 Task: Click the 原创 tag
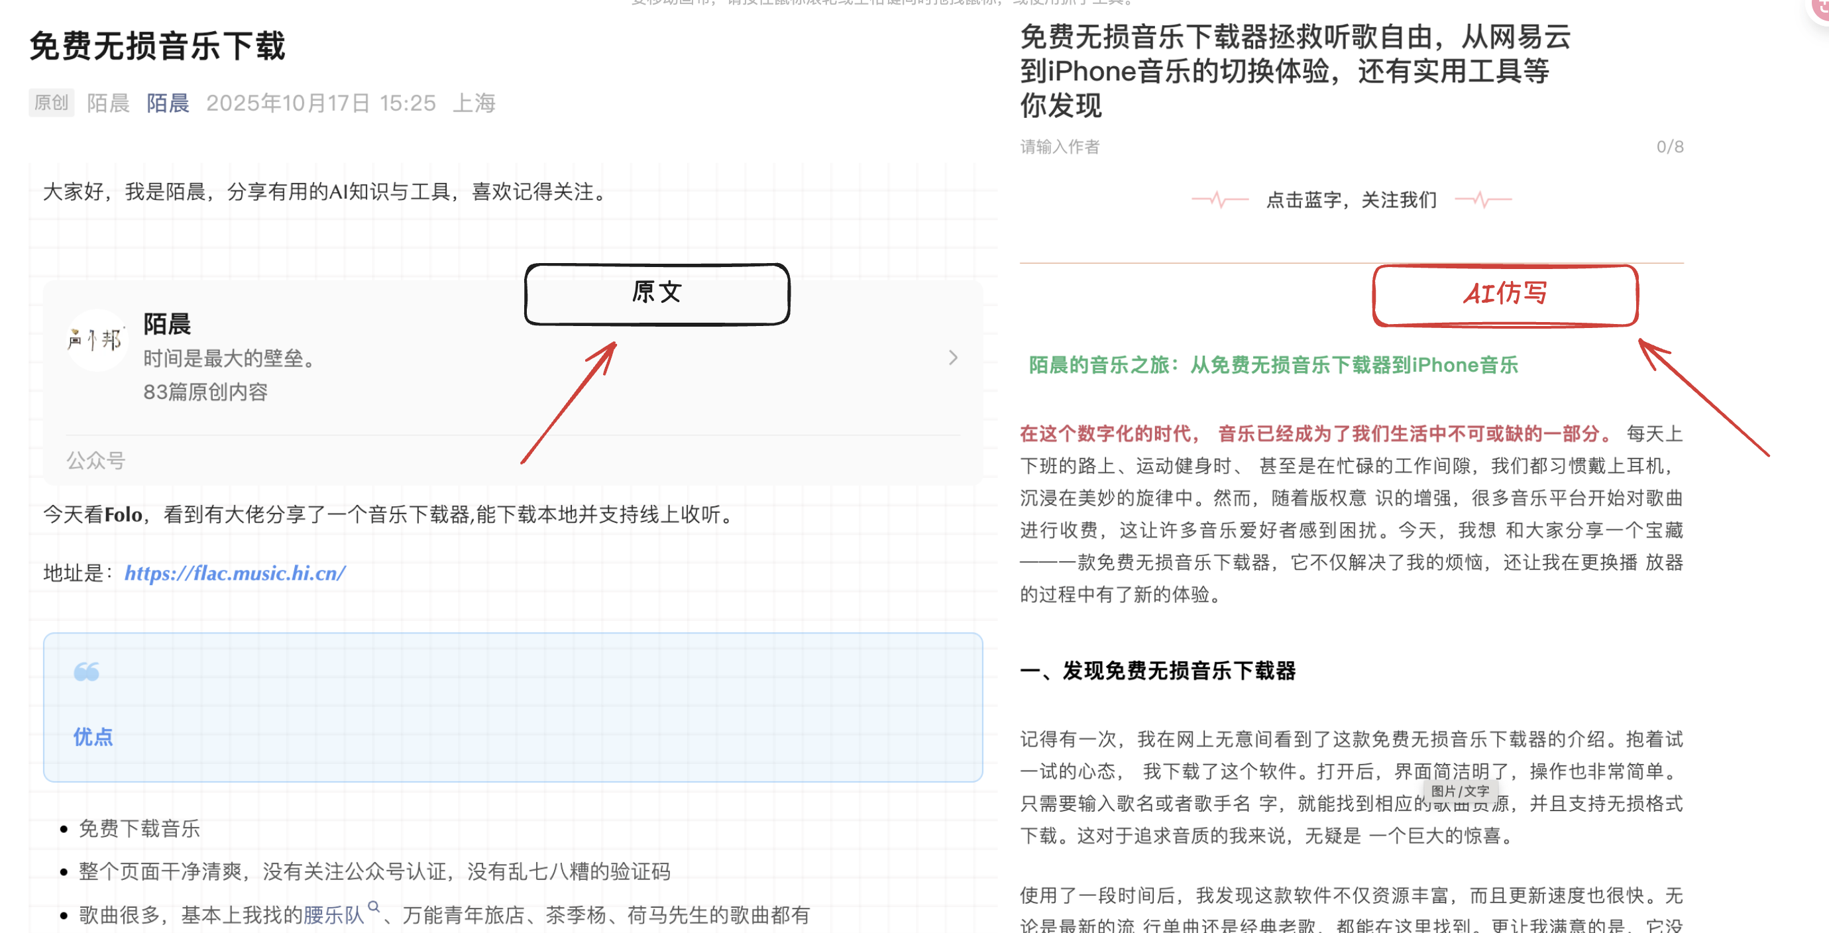[51, 103]
